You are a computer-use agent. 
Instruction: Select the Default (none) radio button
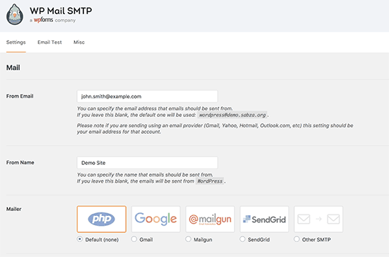pyautogui.click(x=80, y=239)
